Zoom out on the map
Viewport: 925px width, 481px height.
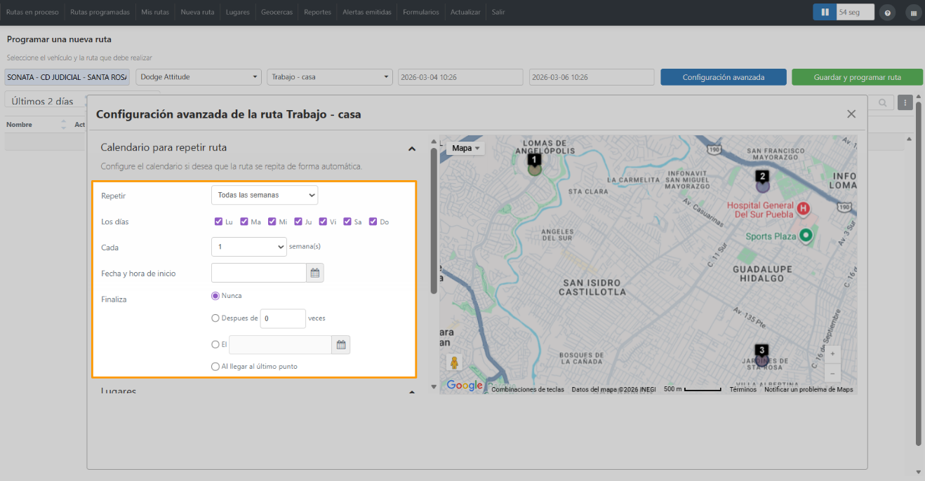pyautogui.click(x=832, y=372)
